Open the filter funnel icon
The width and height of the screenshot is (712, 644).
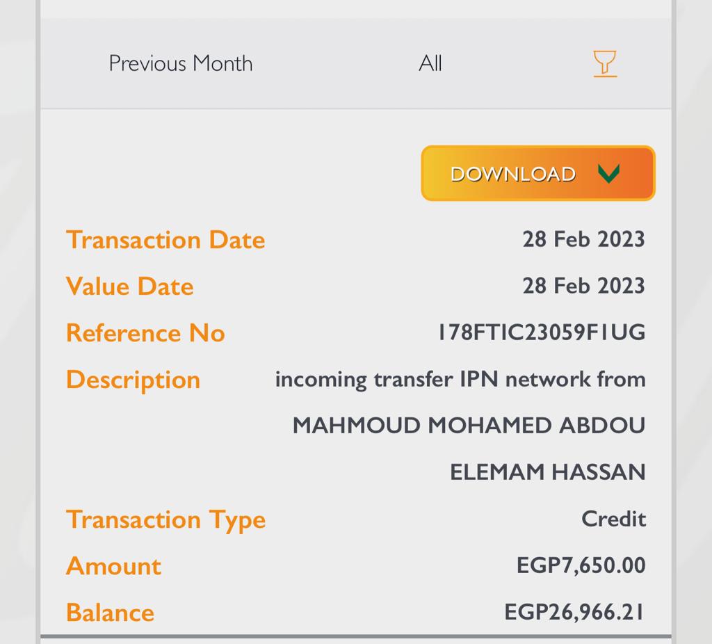click(x=605, y=63)
